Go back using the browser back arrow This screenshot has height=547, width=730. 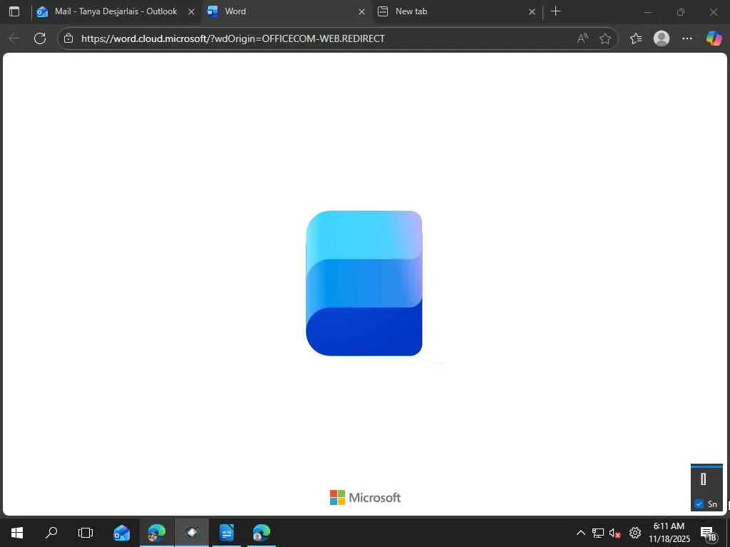pyautogui.click(x=15, y=38)
